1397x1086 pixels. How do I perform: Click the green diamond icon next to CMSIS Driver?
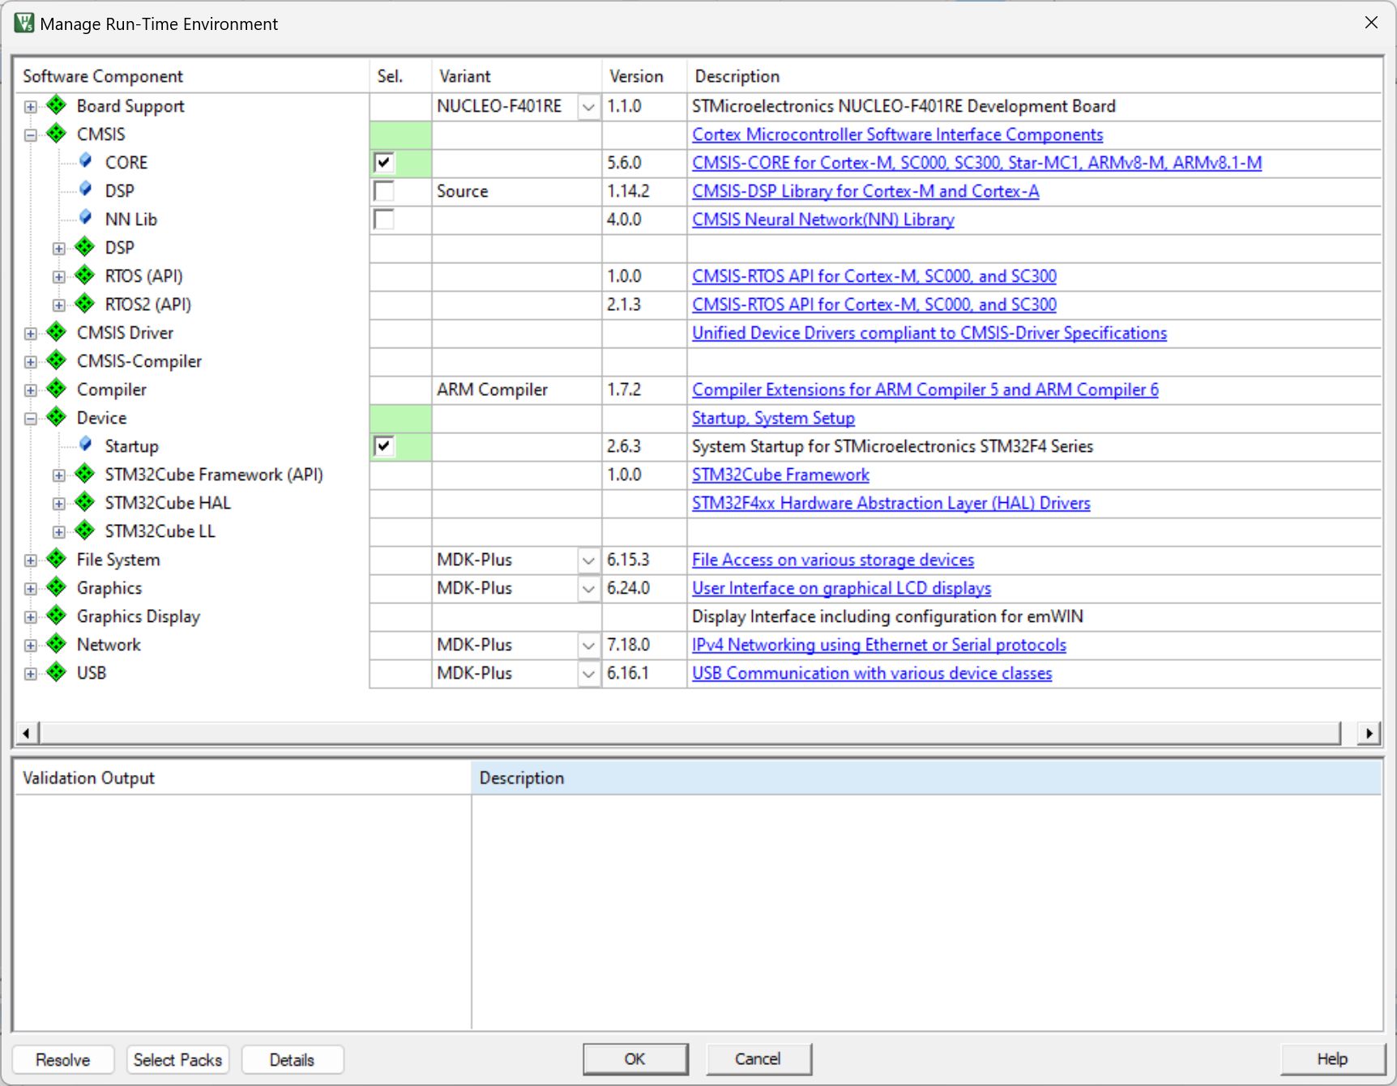pos(56,332)
